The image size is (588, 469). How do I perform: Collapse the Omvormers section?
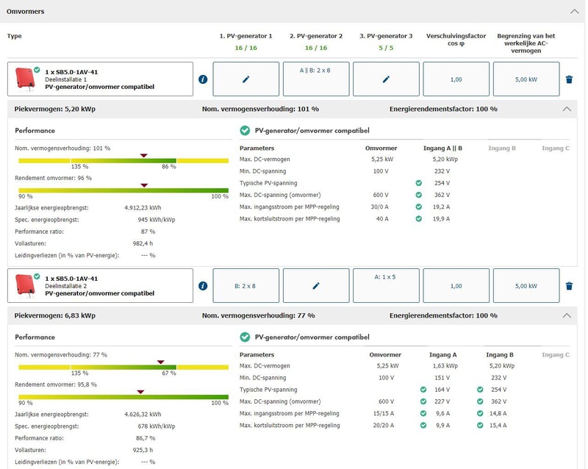click(574, 12)
